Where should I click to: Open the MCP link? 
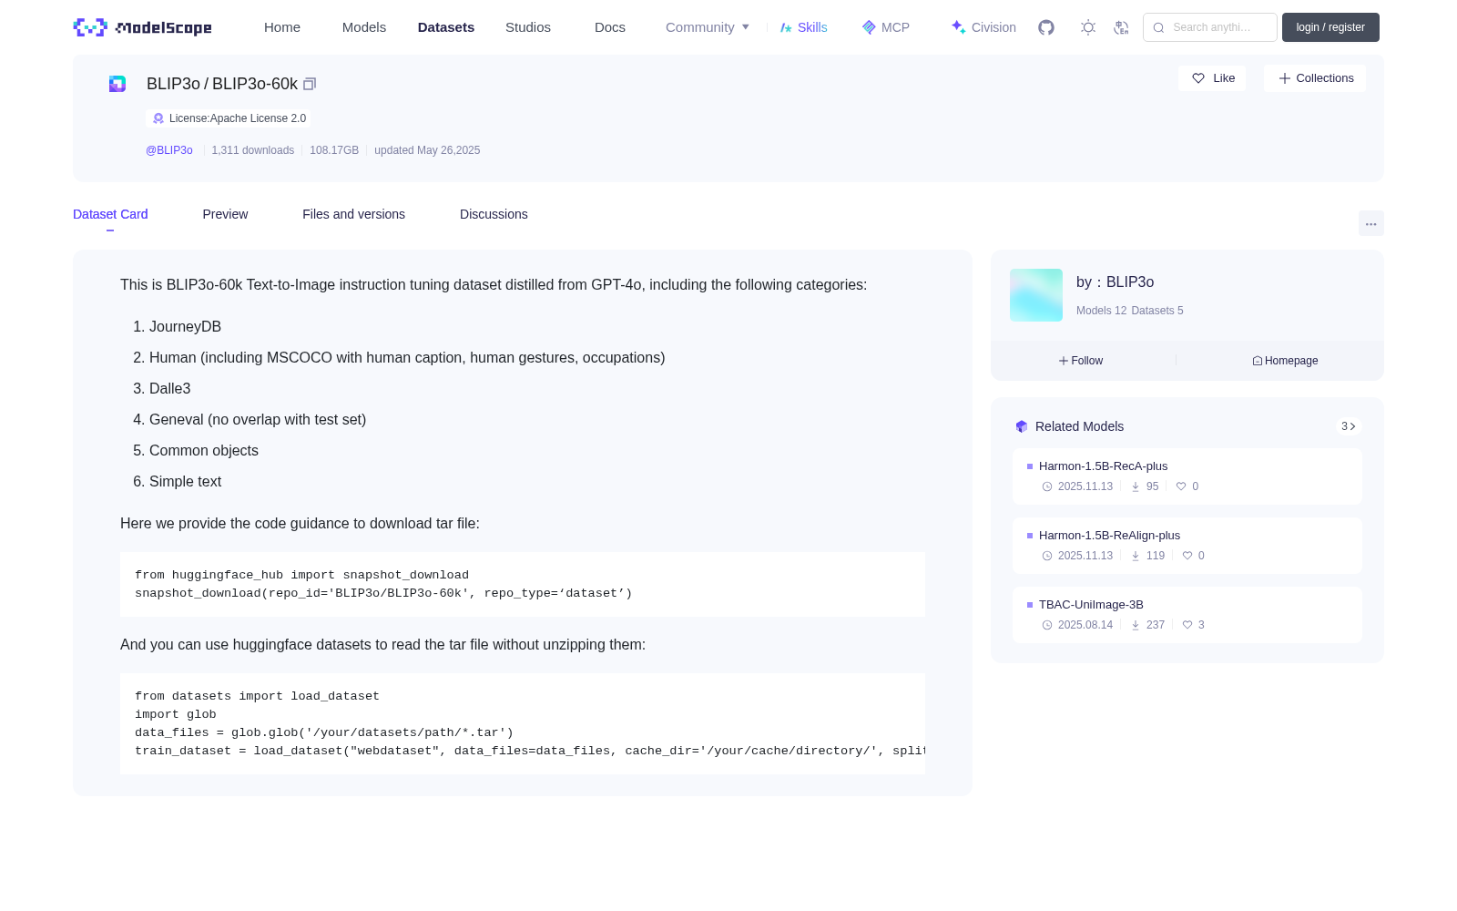click(886, 27)
